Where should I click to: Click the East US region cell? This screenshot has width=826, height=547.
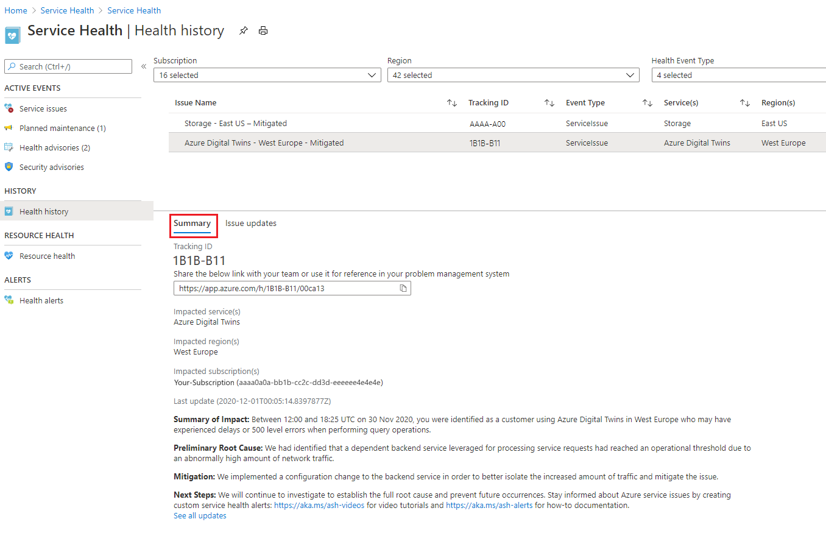tap(774, 124)
